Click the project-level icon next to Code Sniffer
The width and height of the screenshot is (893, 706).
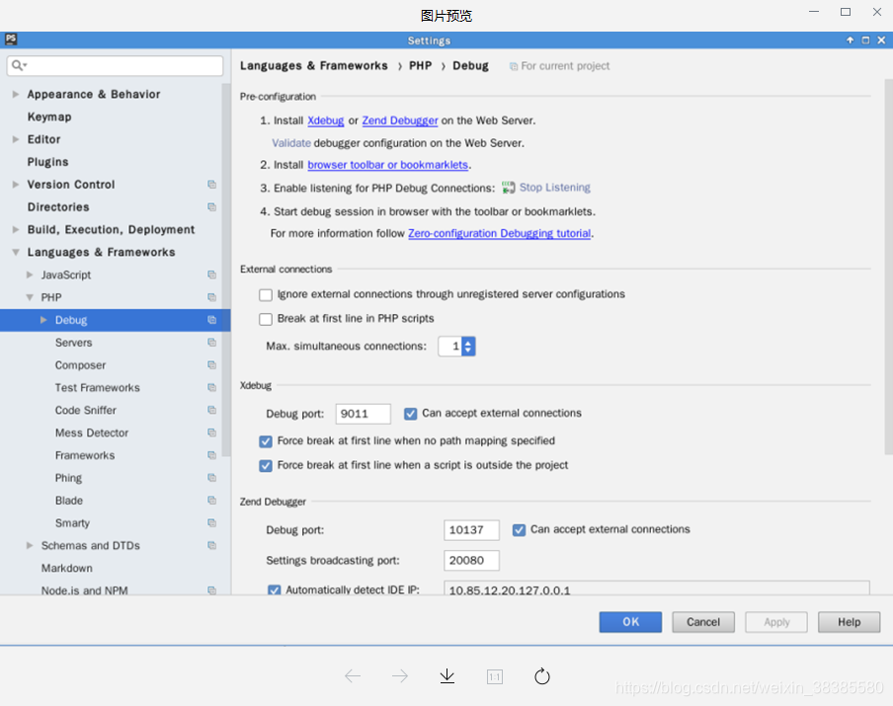211,410
